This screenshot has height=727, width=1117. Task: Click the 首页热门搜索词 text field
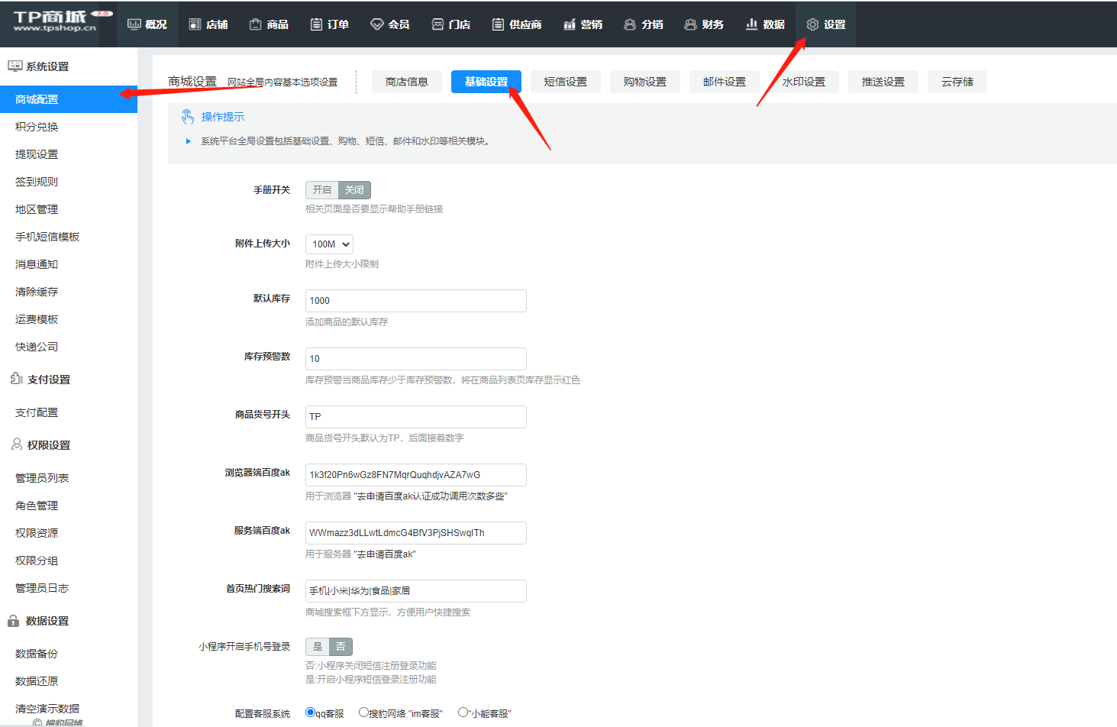415,591
